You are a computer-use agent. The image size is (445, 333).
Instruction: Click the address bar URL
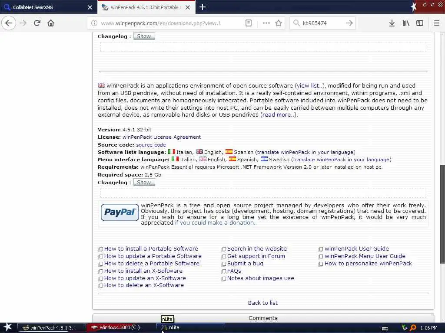coord(161,23)
